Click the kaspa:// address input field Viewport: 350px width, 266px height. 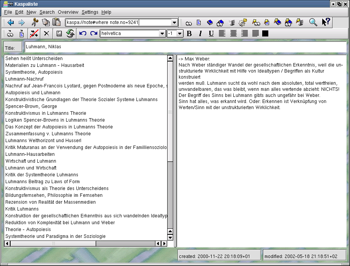click(119, 22)
